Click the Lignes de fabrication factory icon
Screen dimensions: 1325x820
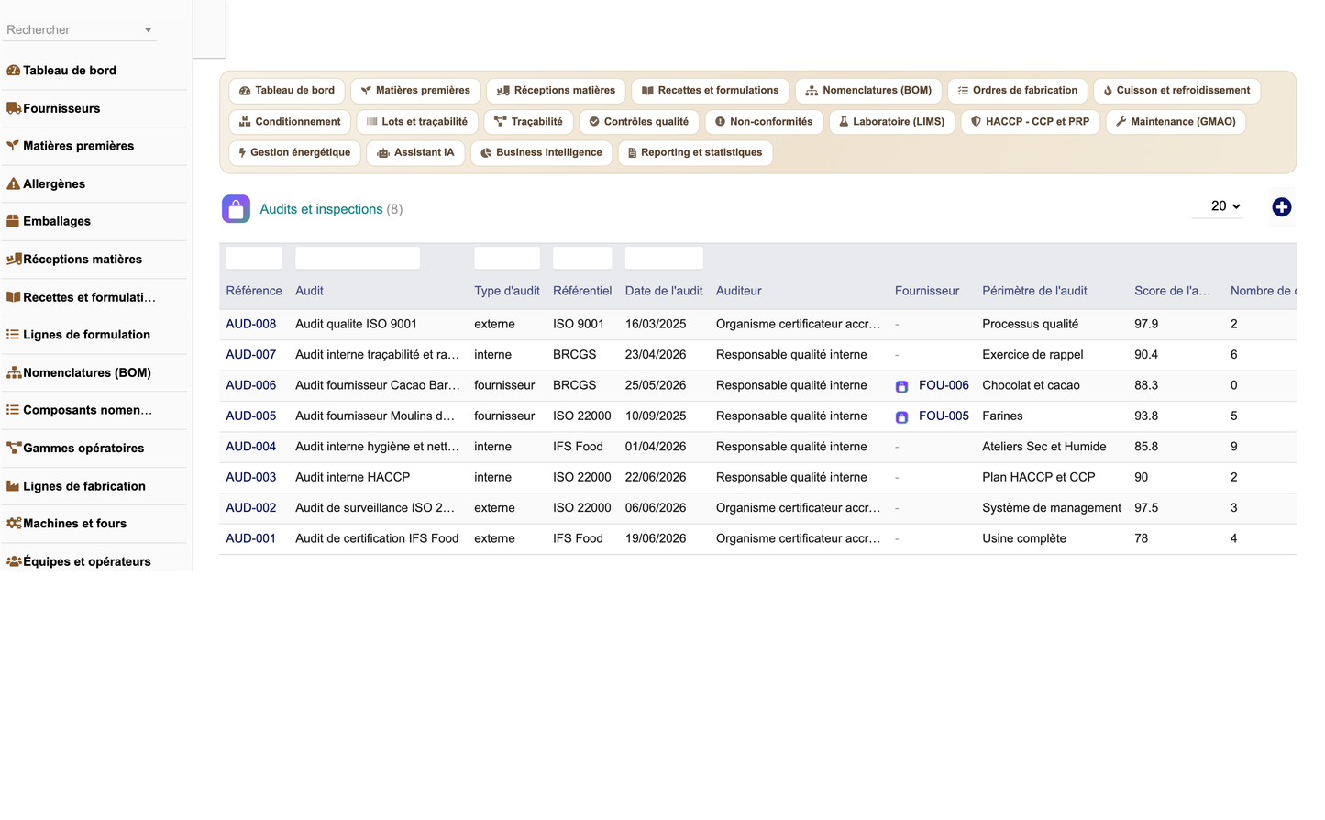[13, 486]
